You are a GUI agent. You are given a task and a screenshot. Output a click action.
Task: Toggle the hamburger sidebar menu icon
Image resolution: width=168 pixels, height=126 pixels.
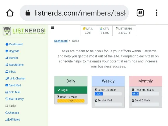[52, 27]
